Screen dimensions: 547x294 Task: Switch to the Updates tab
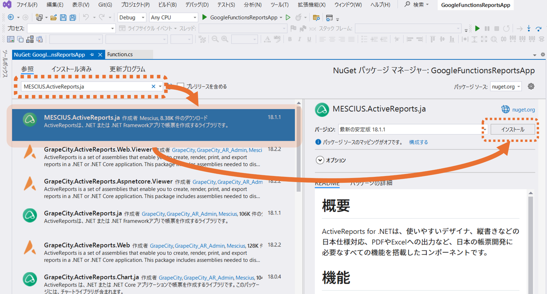[127, 69]
